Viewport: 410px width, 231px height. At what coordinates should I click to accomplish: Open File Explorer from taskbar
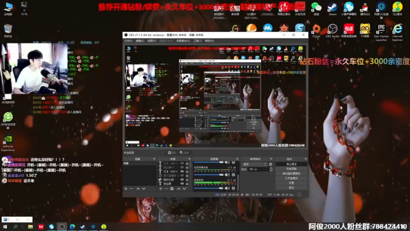coord(30,226)
